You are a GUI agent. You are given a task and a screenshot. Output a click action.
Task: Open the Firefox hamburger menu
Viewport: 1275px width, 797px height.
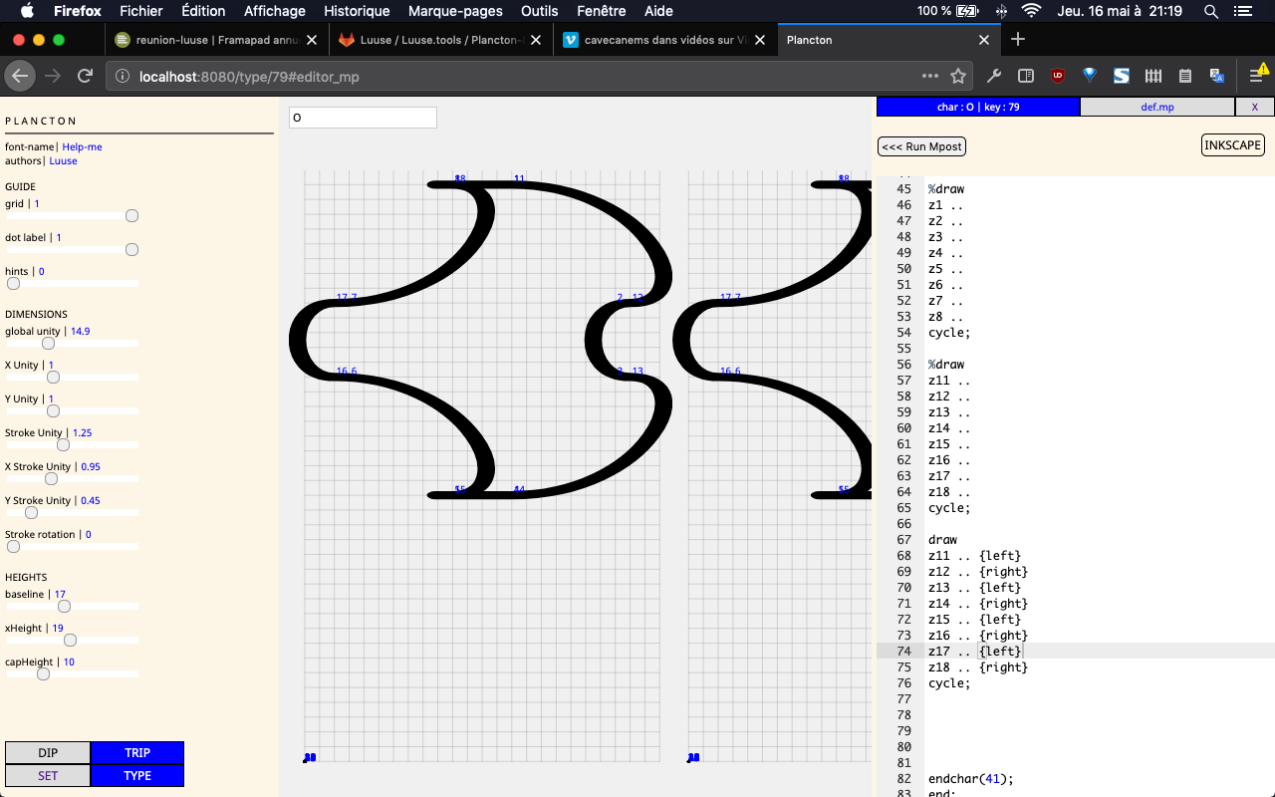[1256, 76]
